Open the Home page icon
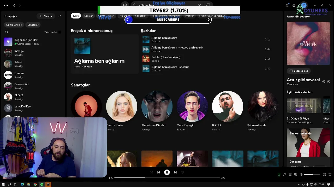This screenshot has width=334, height=187. tap(125, 5)
